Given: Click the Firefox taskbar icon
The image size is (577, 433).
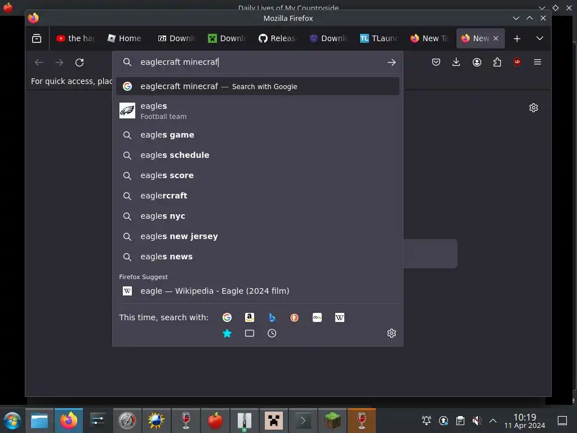Looking at the screenshot, I should [x=69, y=421].
